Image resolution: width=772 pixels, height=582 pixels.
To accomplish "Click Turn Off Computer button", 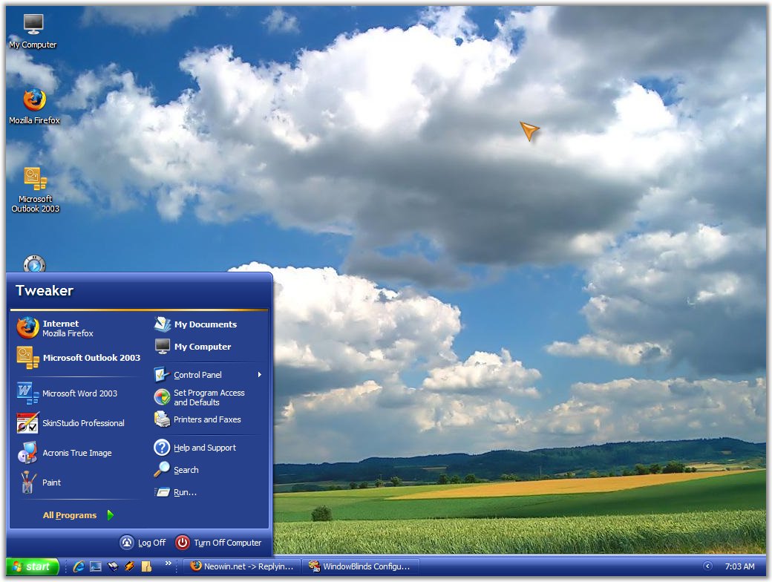I will pyautogui.click(x=218, y=543).
